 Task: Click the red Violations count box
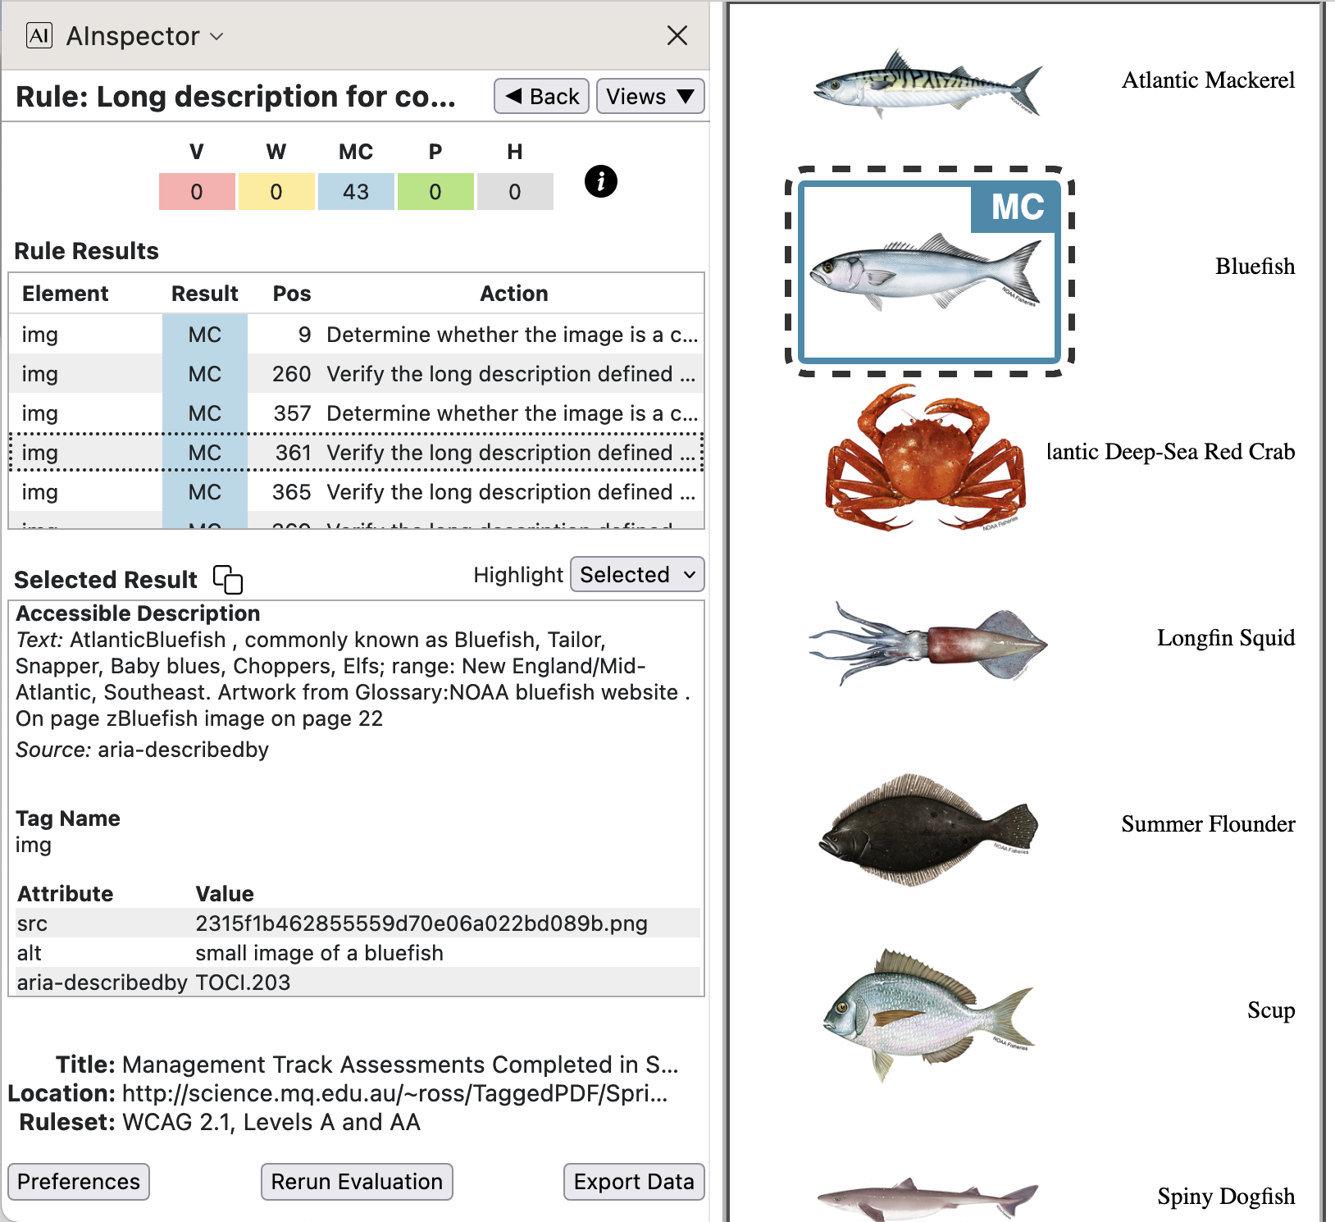click(197, 192)
